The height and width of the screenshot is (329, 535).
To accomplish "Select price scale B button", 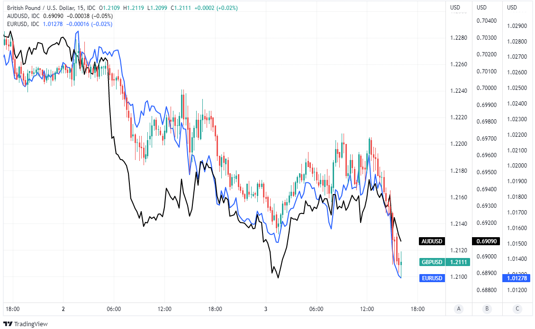I will [486, 309].
